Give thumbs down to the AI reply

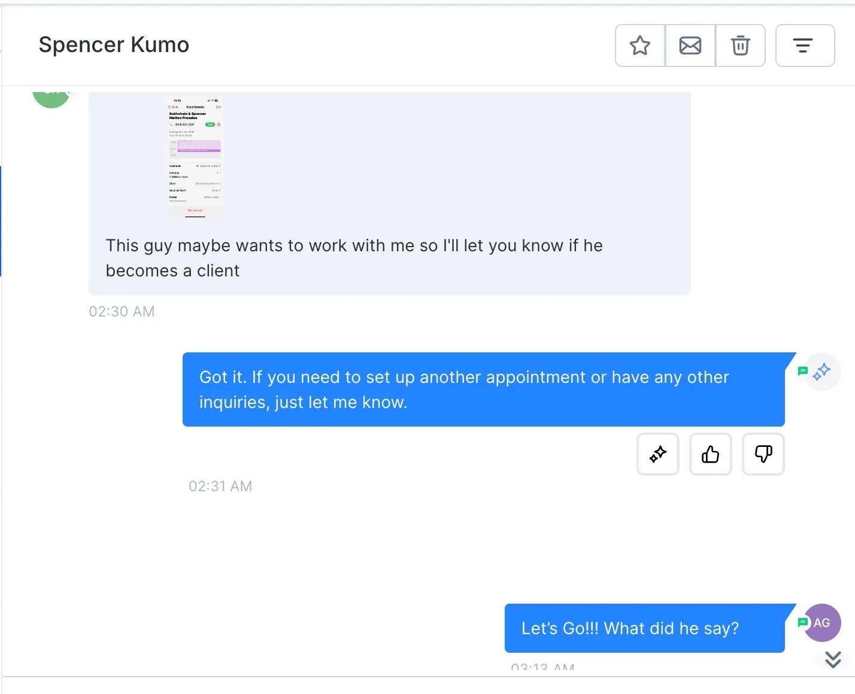coord(763,455)
